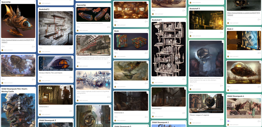Click the comment bubble on Book 2 card

(x=258, y=53)
